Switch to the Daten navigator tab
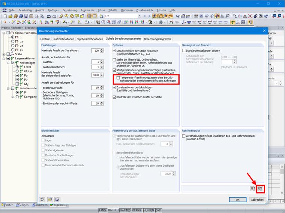This screenshot has height=213, width=285. pos(7,205)
